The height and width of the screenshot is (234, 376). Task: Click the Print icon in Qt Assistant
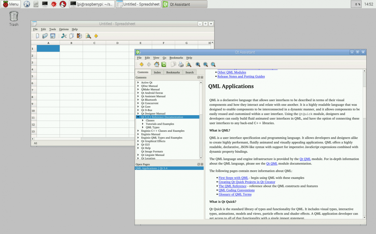181,64
